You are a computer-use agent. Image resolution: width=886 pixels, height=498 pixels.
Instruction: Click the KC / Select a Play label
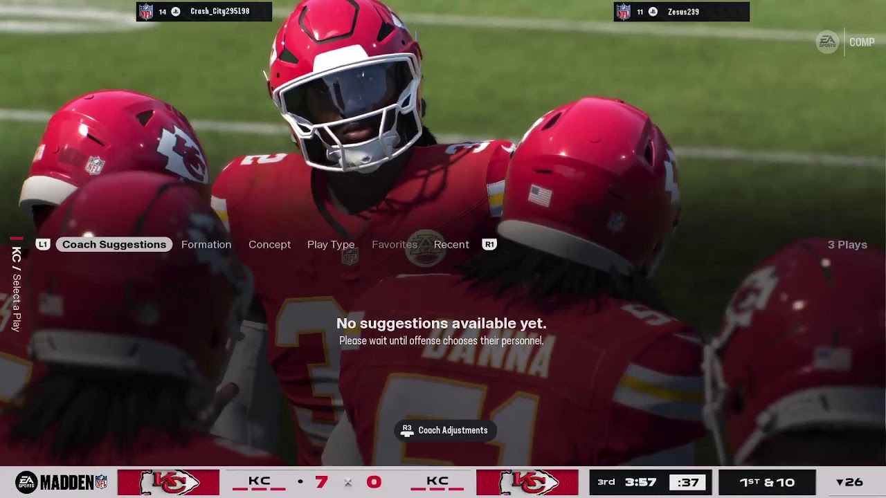coord(17,288)
